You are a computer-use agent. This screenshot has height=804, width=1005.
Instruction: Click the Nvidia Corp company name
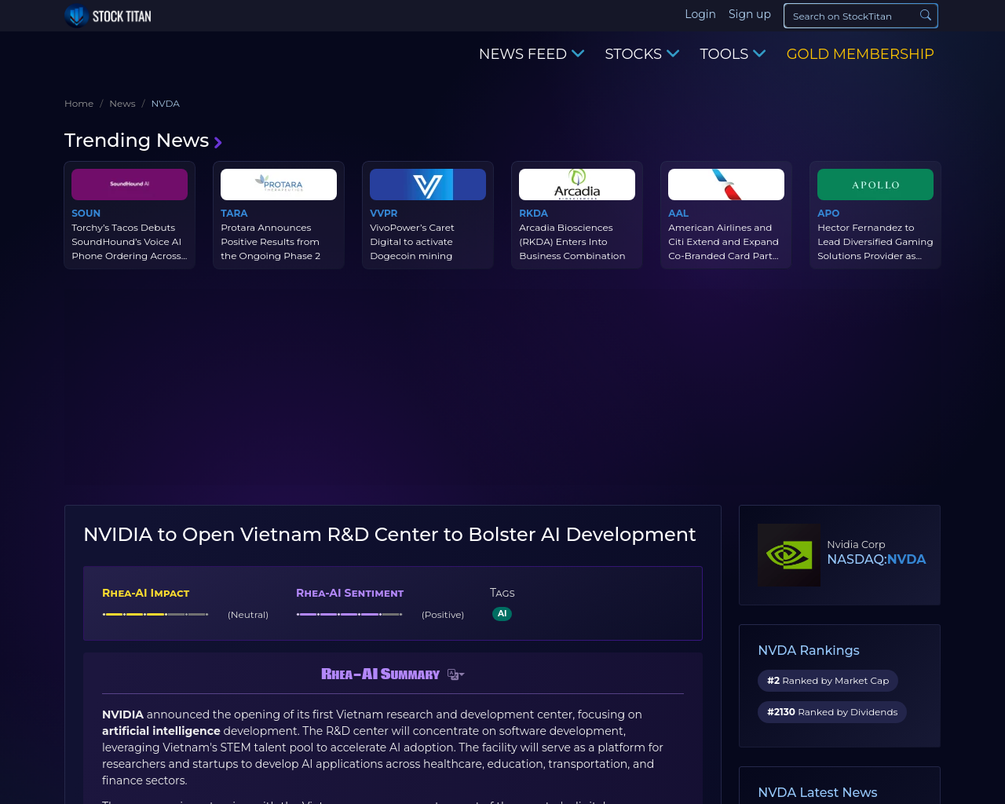point(856,544)
